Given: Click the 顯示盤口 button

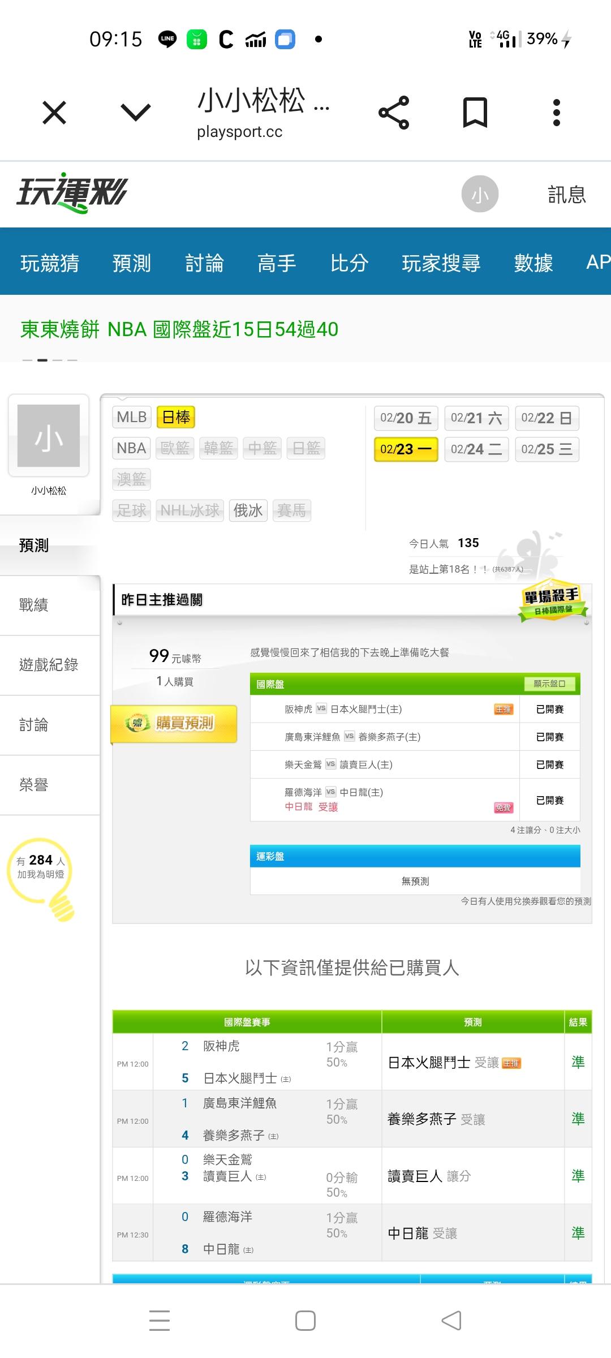Looking at the screenshot, I should click(549, 684).
